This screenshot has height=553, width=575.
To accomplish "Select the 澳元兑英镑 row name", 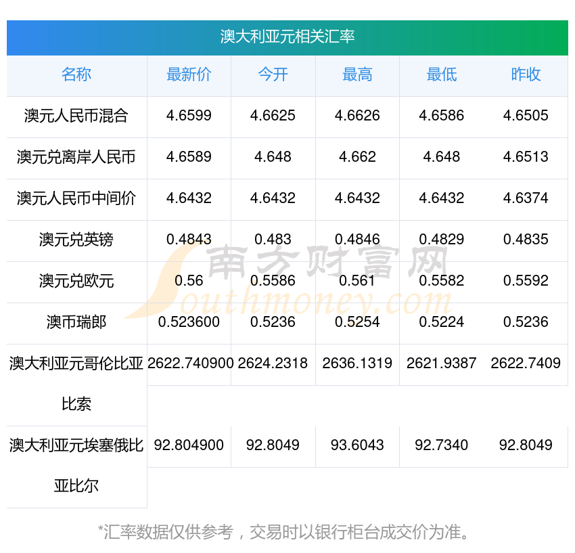I will (x=76, y=240).
